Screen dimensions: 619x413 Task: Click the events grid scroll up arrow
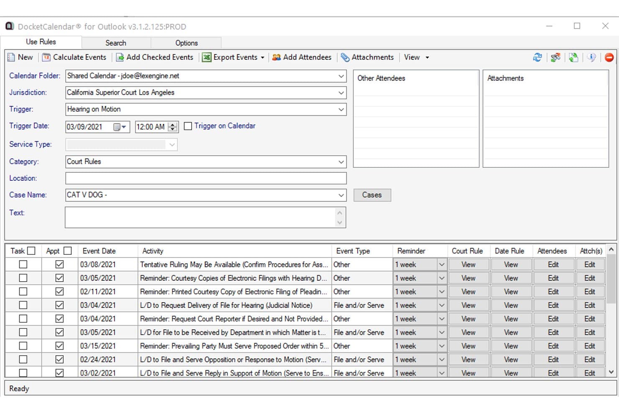tap(611, 249)
